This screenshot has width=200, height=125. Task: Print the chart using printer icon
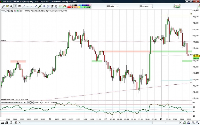pyautogui.click(x=7, y=123)
